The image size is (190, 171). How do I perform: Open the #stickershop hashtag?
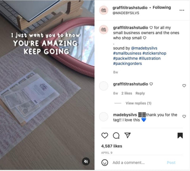[154, 53]
